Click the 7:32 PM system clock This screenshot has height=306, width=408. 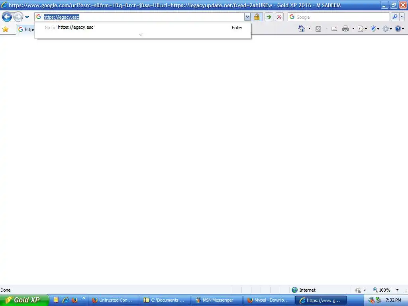(393, 300)
